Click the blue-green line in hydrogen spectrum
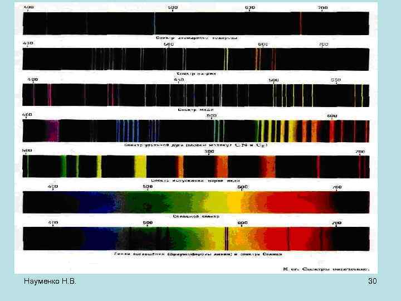Screen dimensions: 401x301 [154, 23]
